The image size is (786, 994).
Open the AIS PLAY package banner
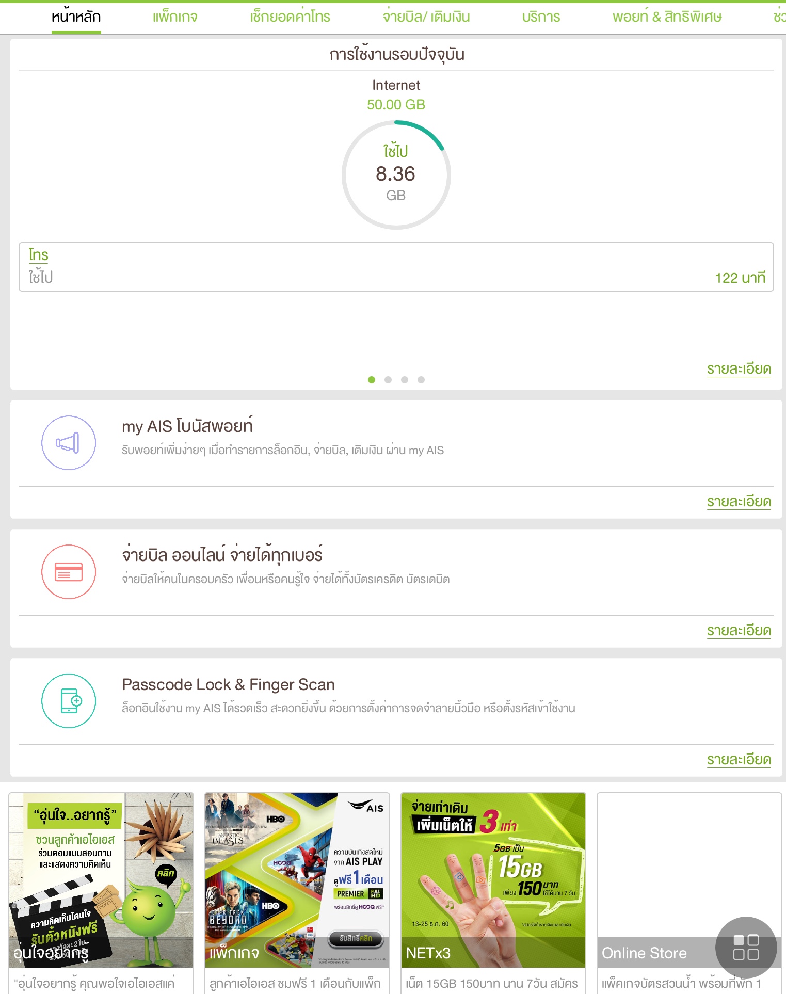point(297,880)
